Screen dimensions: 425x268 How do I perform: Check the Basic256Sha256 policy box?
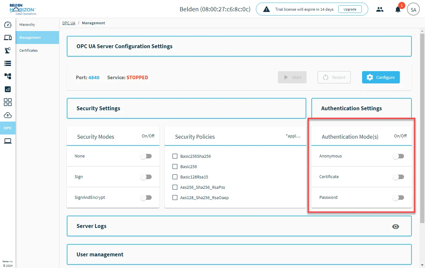(175, 156)
